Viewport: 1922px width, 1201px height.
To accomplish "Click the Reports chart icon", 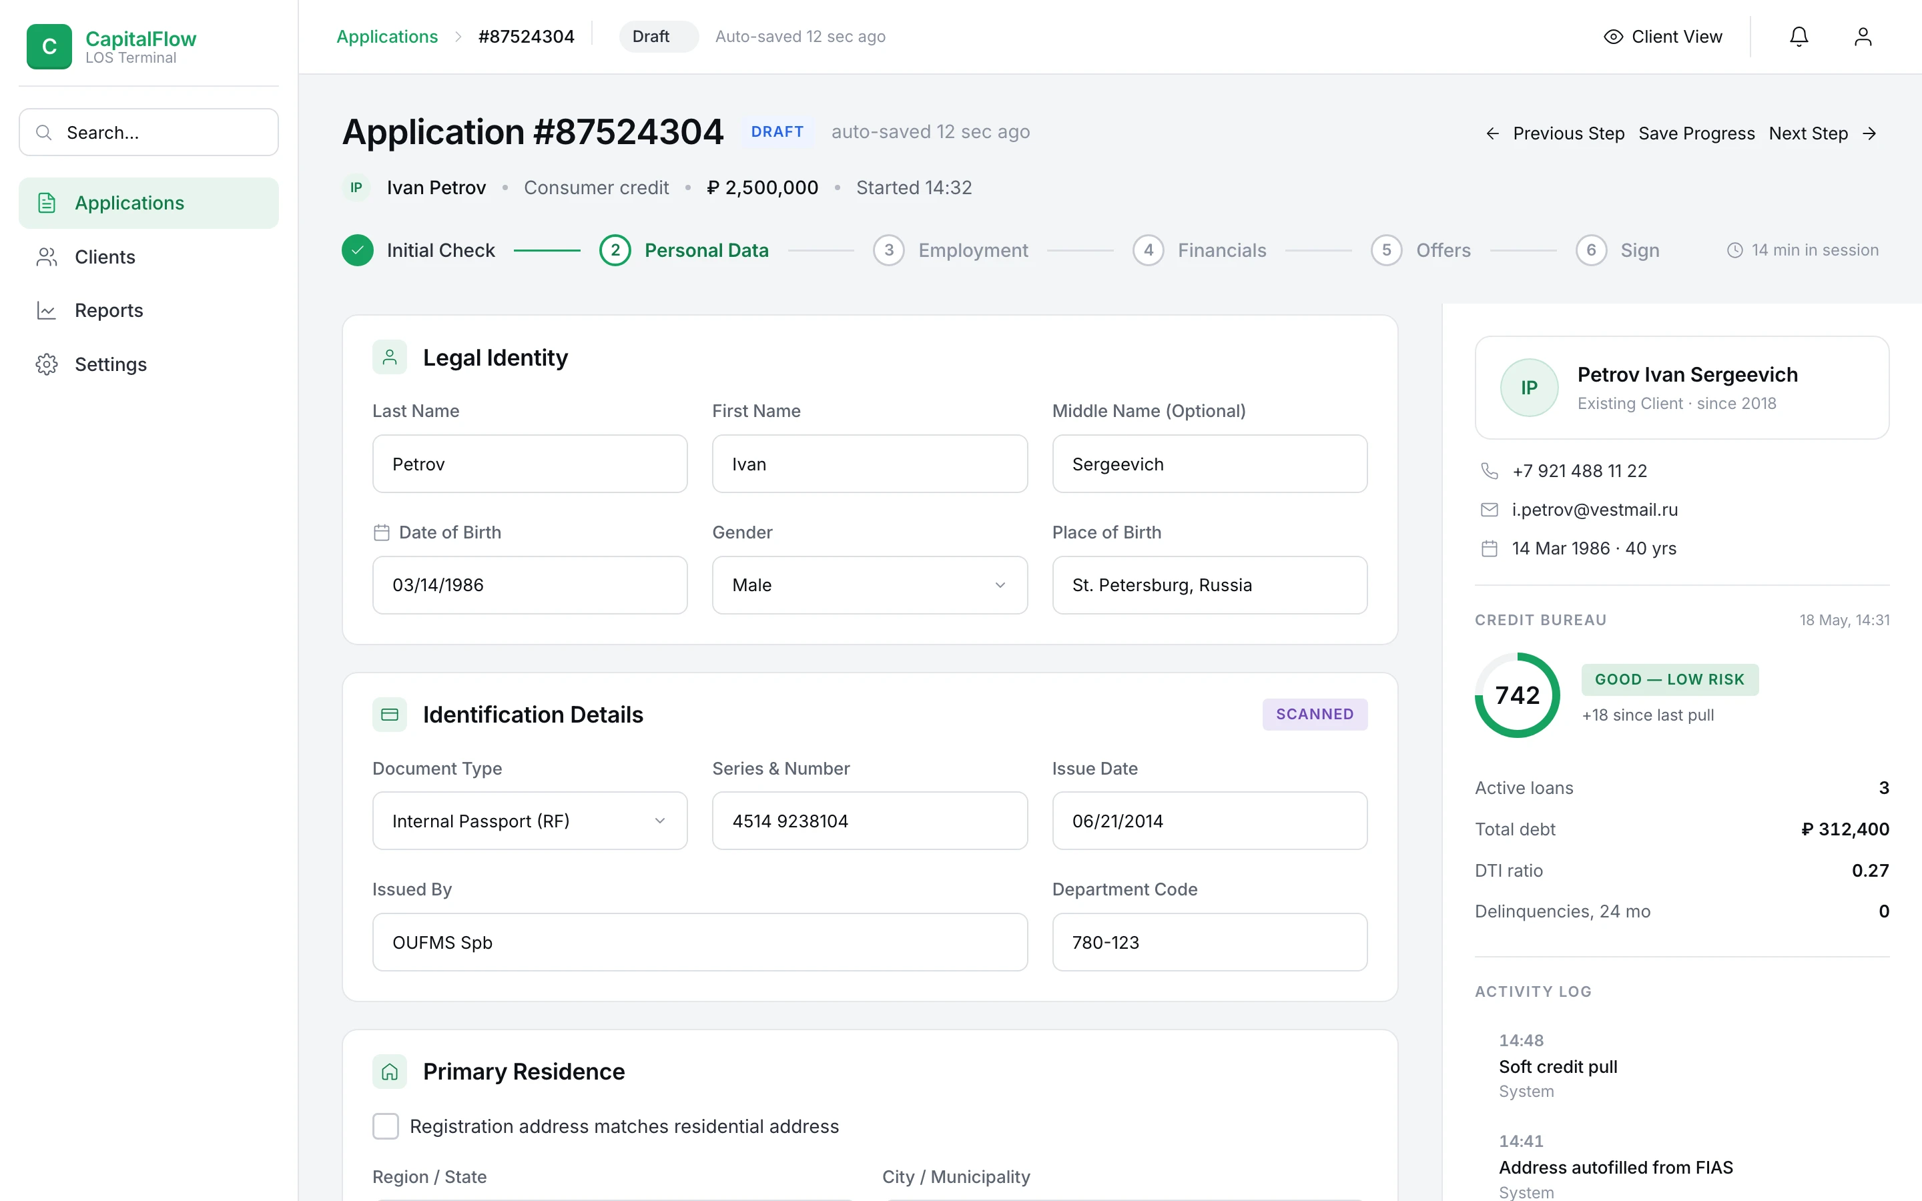I will point(47,310).
